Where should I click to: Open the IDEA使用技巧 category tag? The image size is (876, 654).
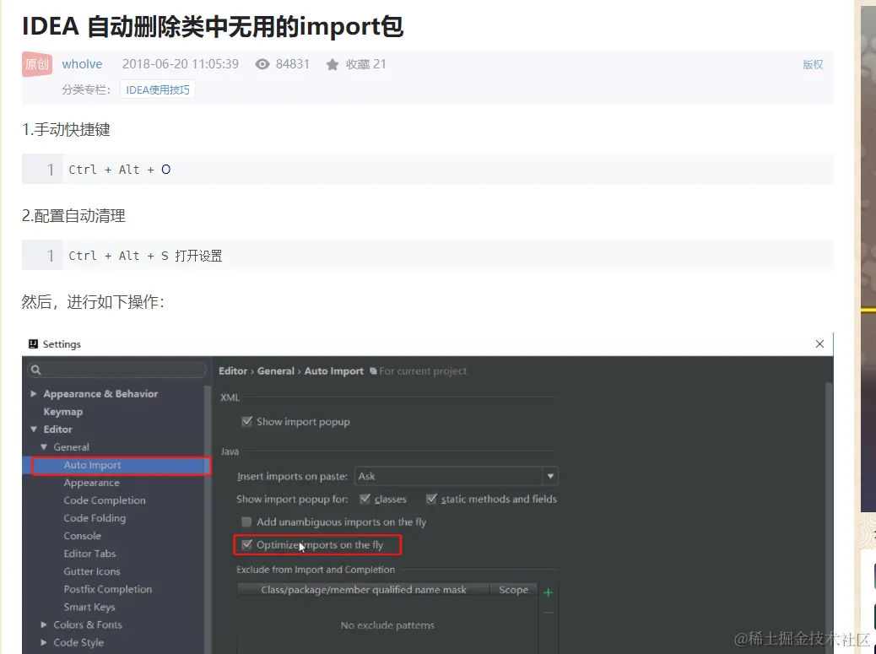point(158,90)
